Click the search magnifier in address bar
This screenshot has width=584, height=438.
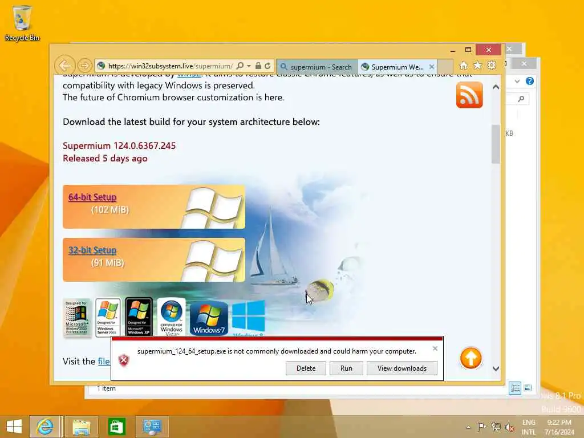(x=240, y=66)
